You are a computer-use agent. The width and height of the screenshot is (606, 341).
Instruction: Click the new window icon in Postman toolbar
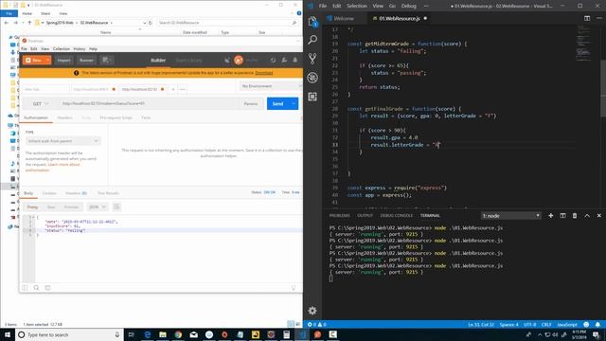107,60
